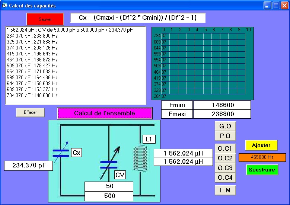290x205 pixels.
Task: Select the result line 329.370 pF : 221 888 Hz
Action: (32, 42)
